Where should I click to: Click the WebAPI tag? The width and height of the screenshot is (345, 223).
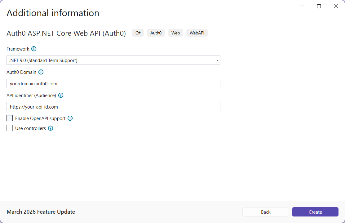click(x=197, y=33)
